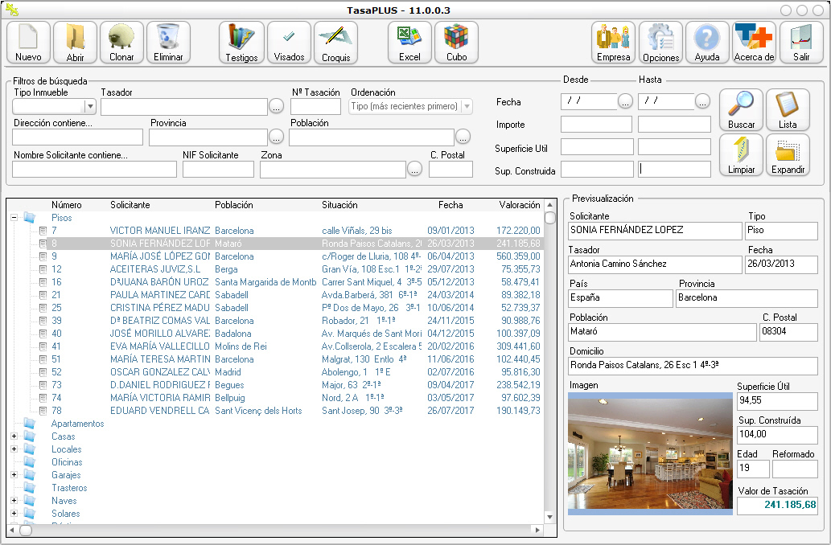Click the Nuevo toolbar icon

pos(28,42)
